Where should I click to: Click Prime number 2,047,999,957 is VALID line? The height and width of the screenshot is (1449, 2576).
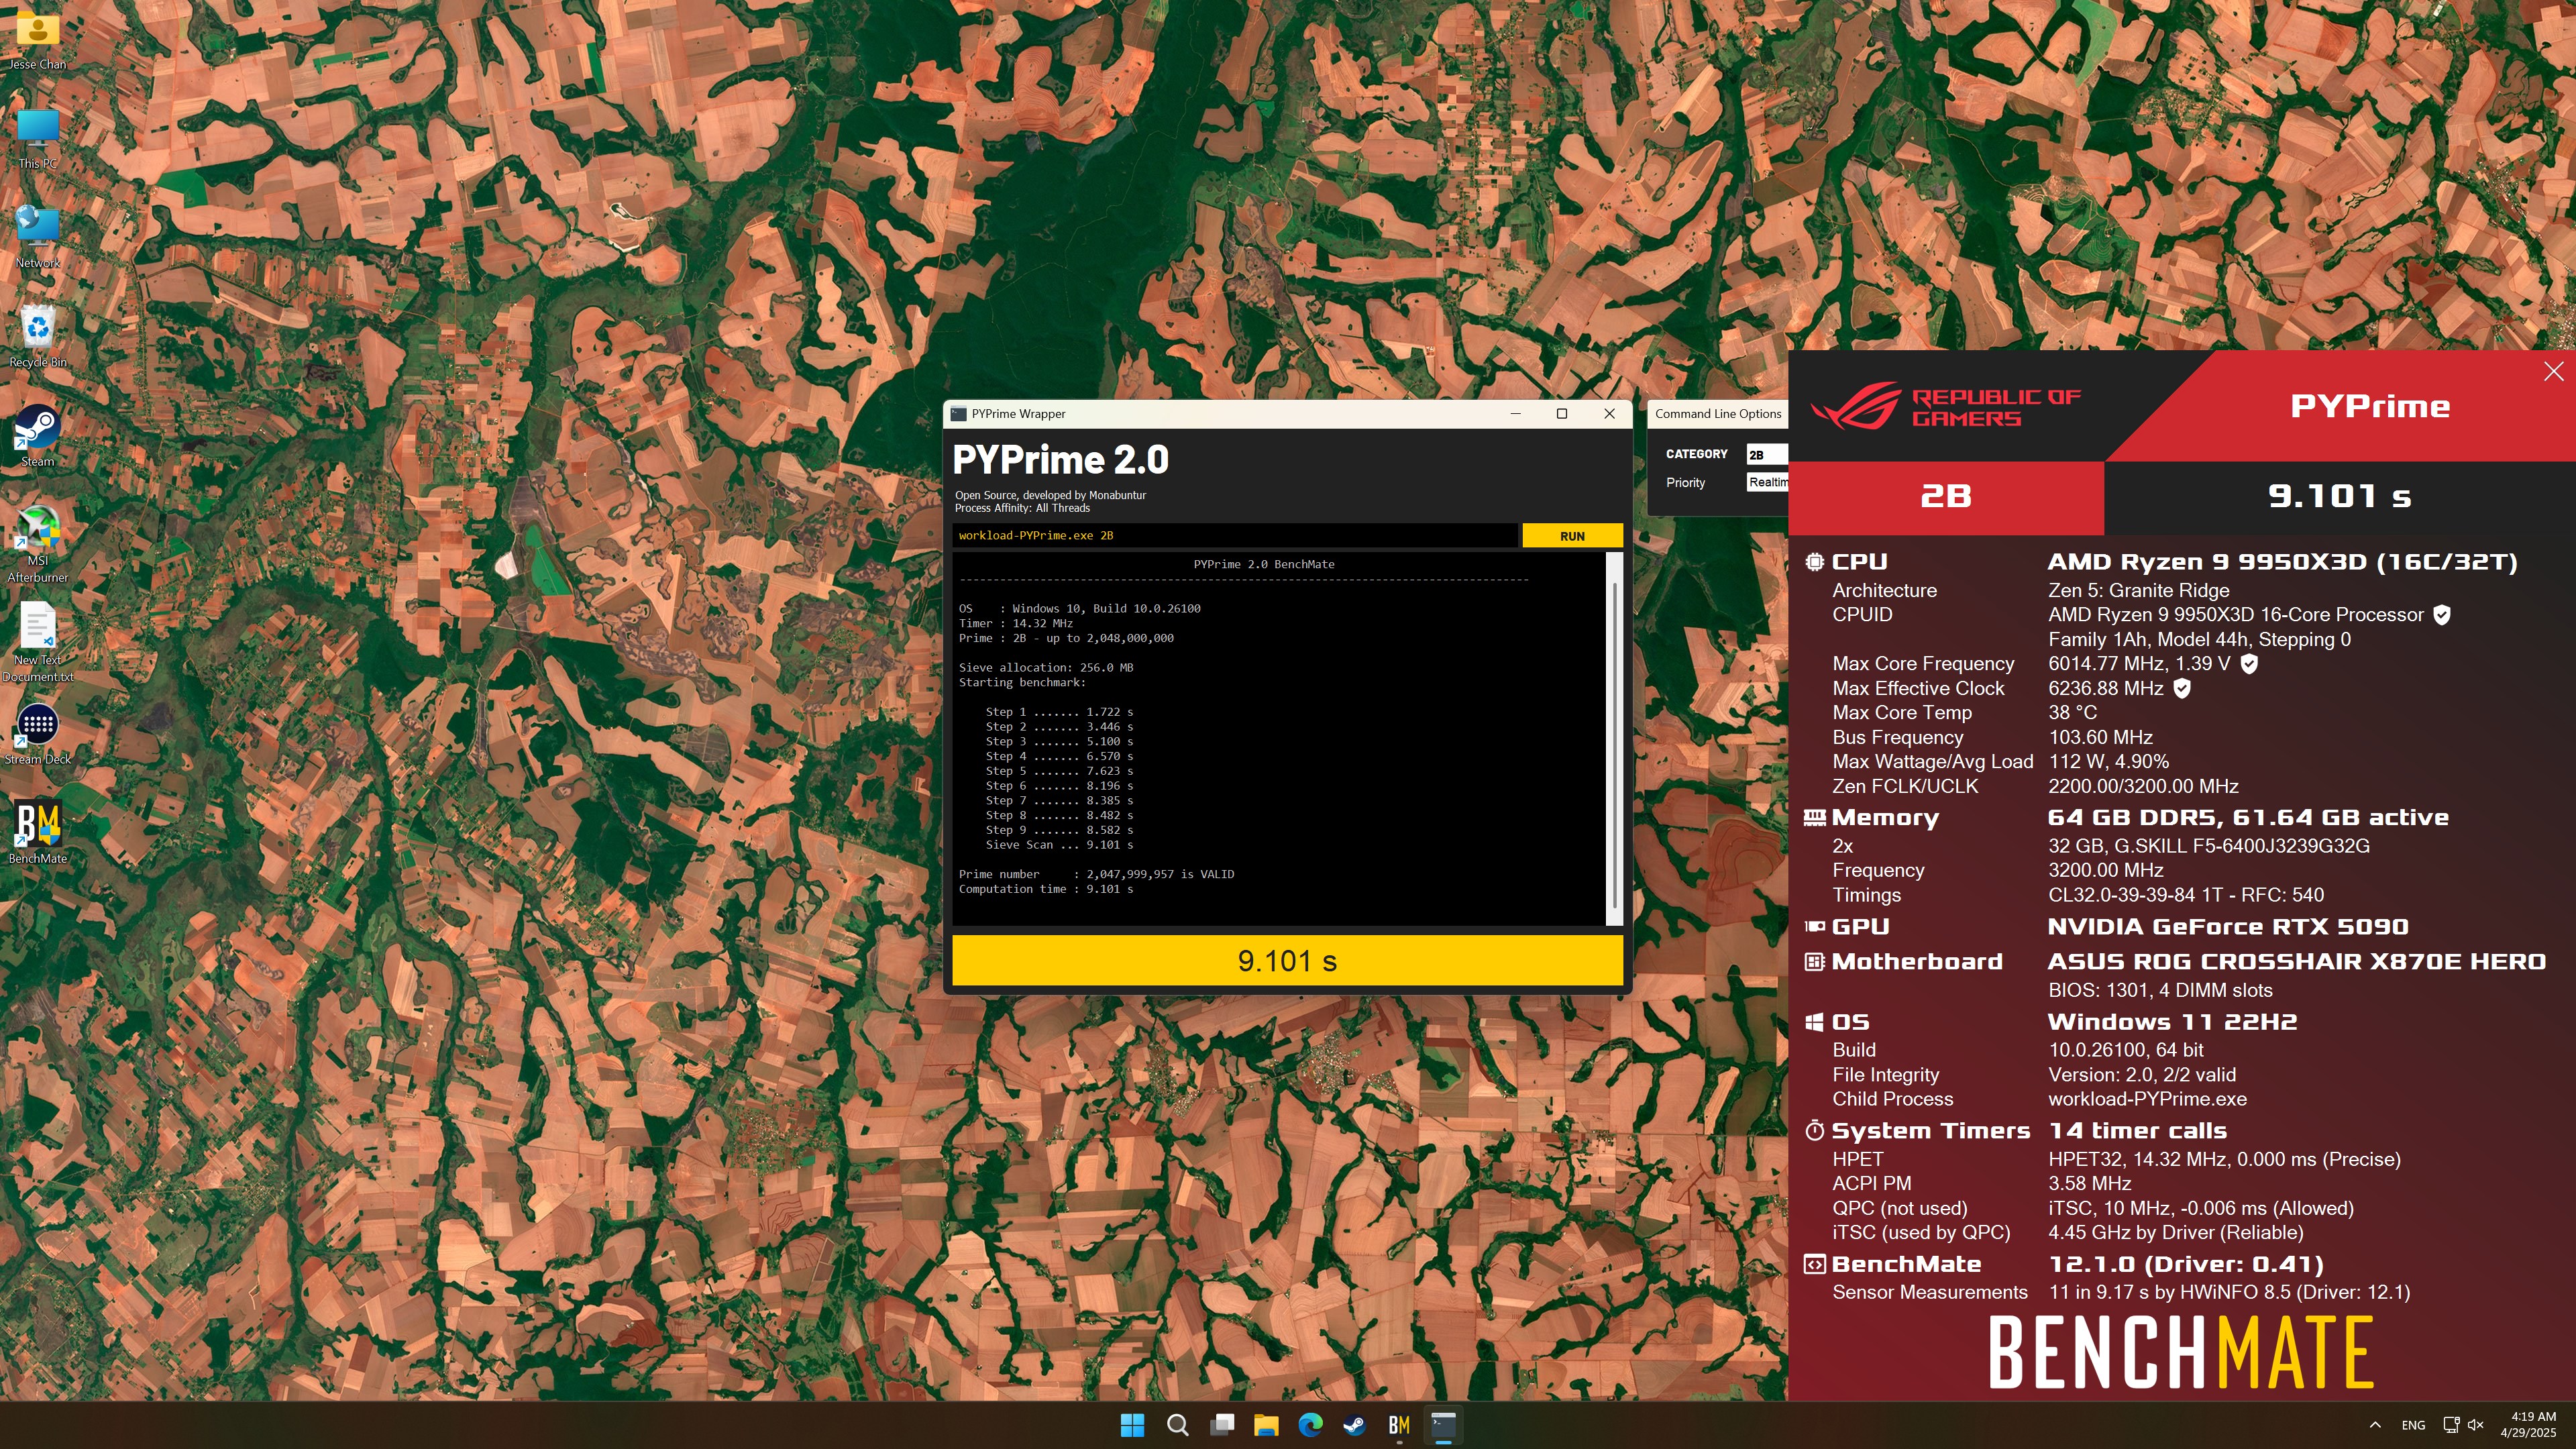point(1096,874)
